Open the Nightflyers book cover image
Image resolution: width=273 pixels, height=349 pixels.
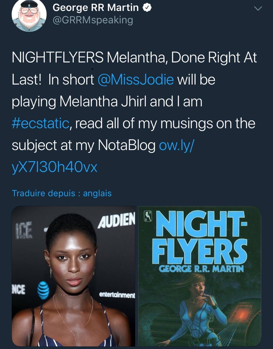(x=200, y=276)
